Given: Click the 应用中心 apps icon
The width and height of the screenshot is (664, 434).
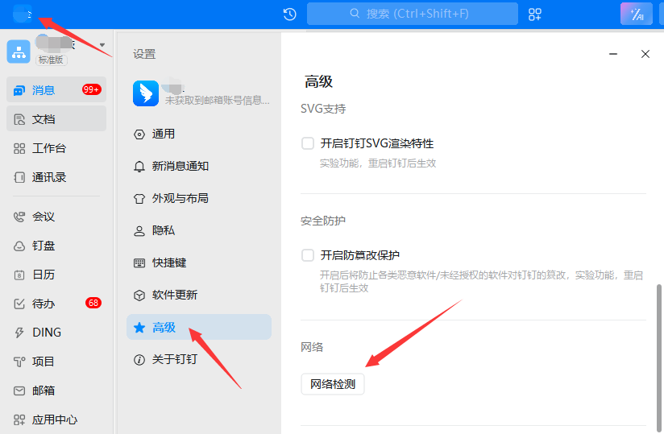Looking at the screenshot, I should click(19, 420).
